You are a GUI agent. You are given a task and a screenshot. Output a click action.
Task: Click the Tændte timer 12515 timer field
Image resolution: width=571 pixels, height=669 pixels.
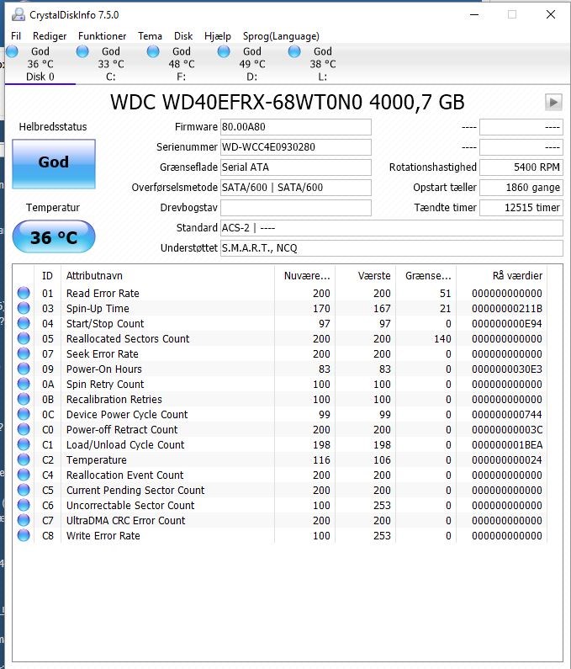[x=521, y=208]
